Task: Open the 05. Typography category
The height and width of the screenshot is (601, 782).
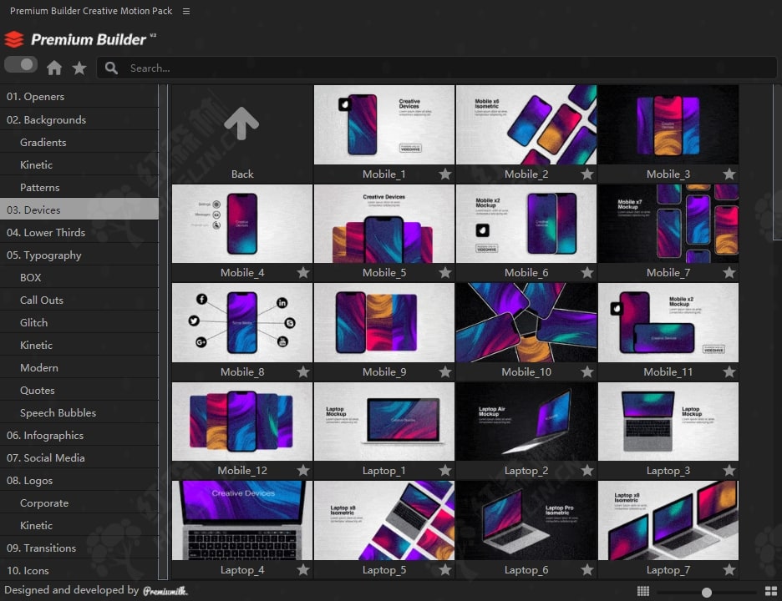Action: coord(79,255)
